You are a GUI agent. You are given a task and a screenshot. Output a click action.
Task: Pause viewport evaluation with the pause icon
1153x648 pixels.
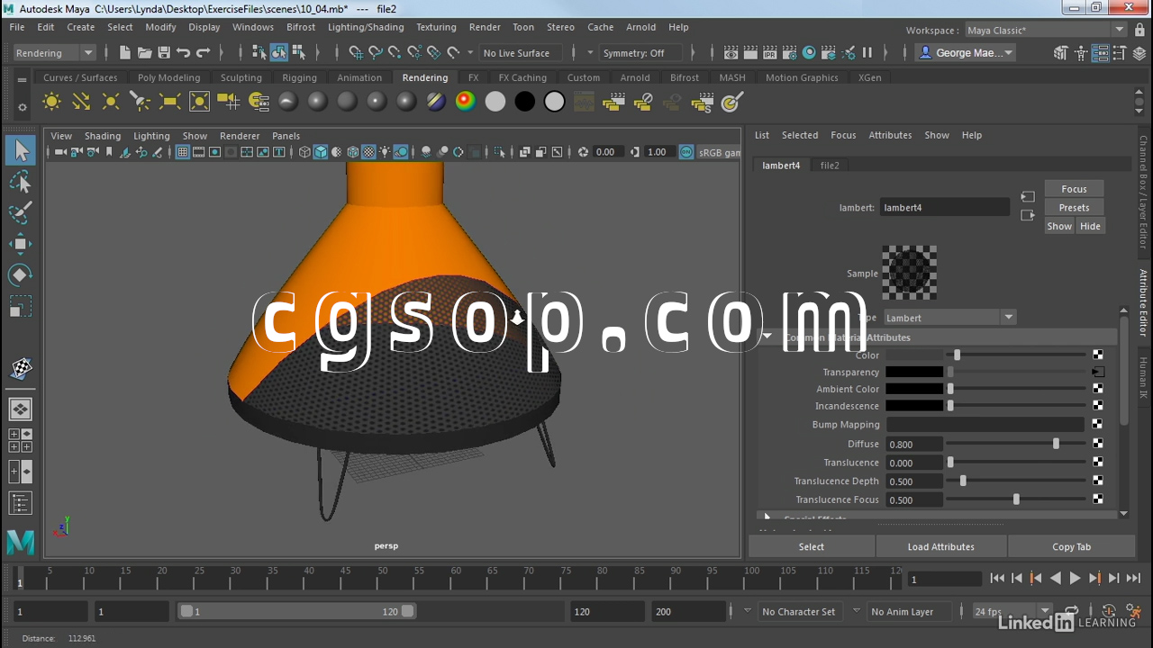click(867, 53)
